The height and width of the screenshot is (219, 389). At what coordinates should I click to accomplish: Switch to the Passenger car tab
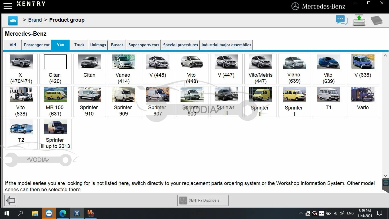(x=37, y=45)
